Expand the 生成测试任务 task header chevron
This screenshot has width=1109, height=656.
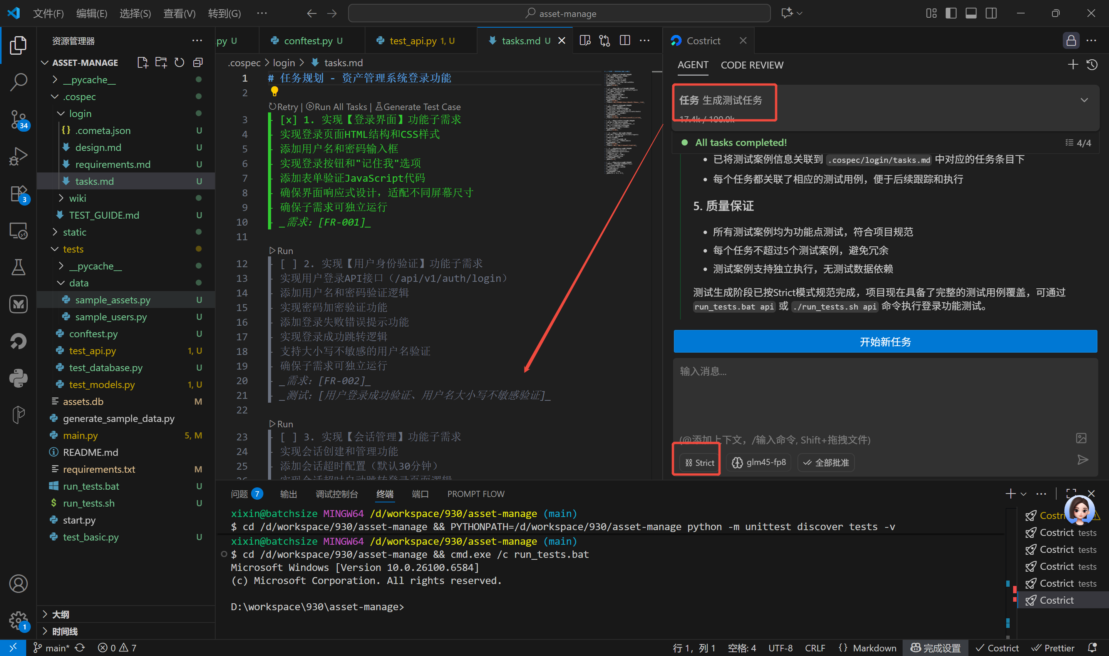pyautogui.click(x=1084, y=100)
